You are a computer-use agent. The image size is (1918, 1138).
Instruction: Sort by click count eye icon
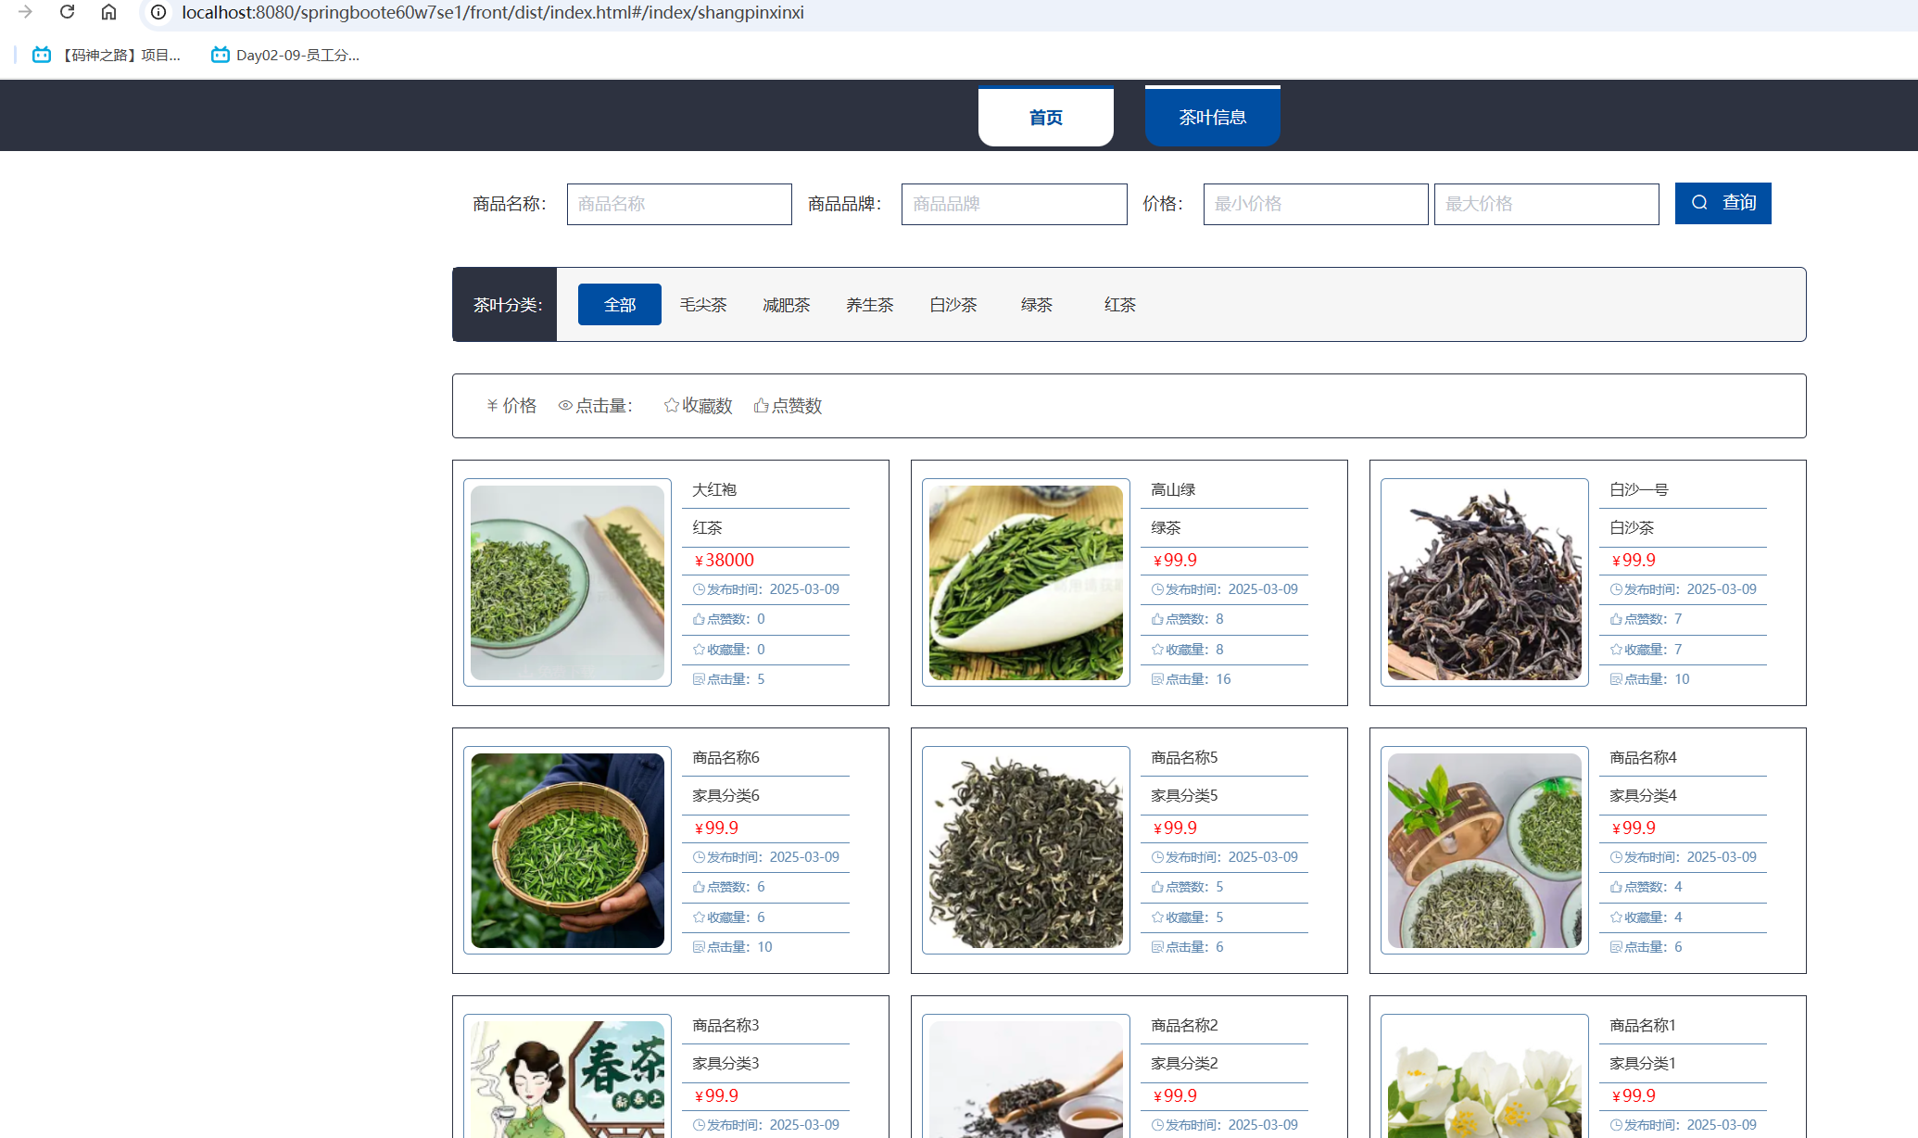click(564, 406)
